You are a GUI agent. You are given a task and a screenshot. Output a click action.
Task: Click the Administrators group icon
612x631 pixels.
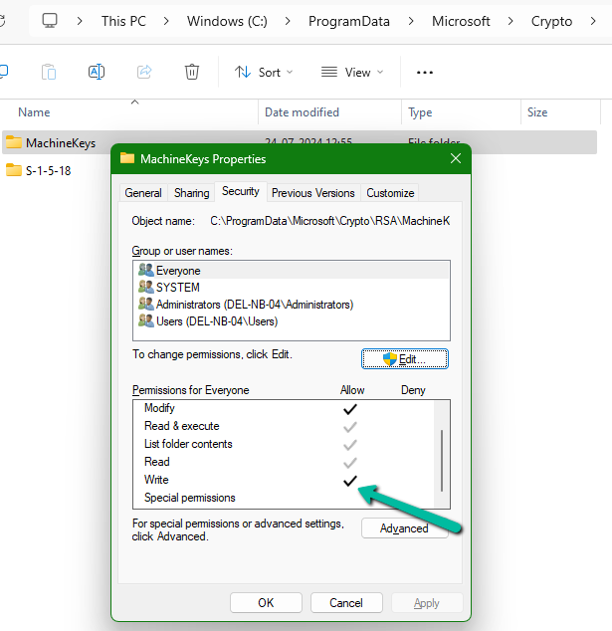[145, 304]
